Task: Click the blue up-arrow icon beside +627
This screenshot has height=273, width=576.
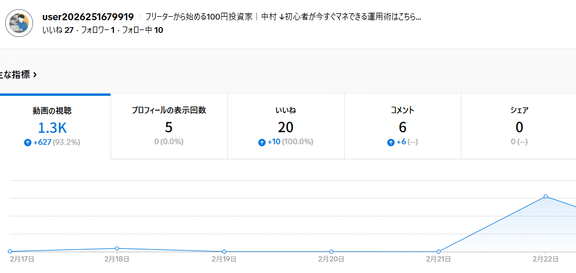Action: pos(27,142)
